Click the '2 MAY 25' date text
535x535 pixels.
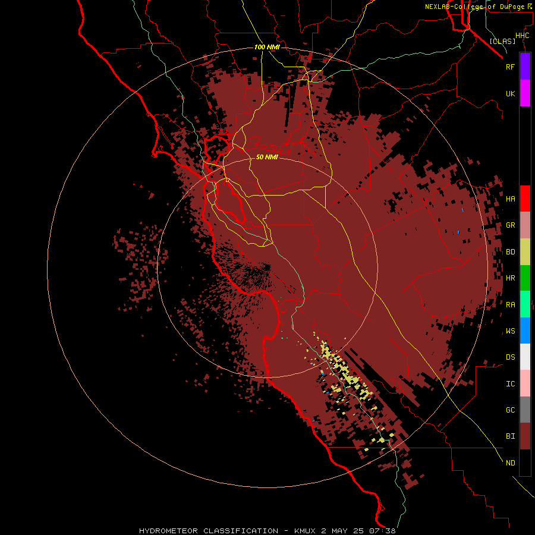[342, 531]
